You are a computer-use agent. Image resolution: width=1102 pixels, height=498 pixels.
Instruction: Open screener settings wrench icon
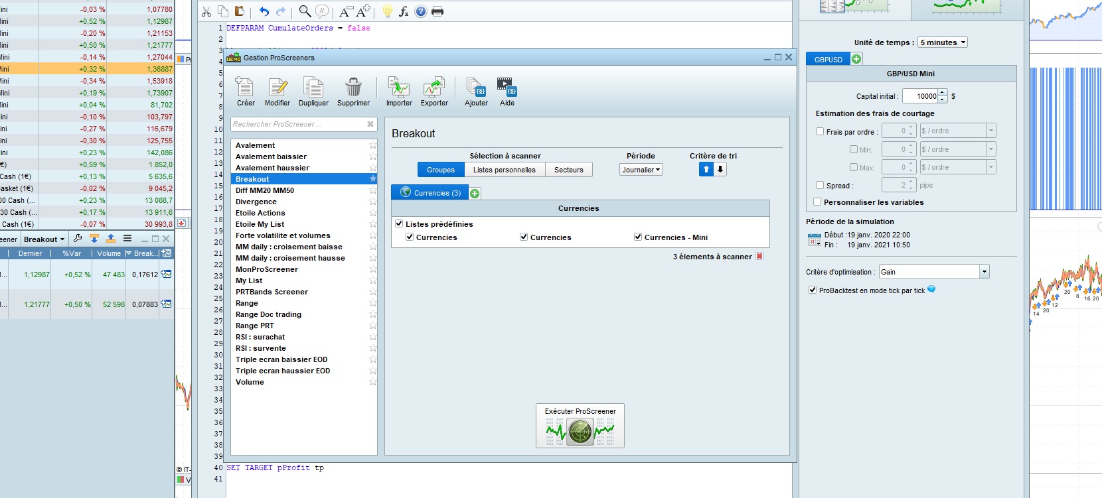pyautogui.click(x=78, y=239)
